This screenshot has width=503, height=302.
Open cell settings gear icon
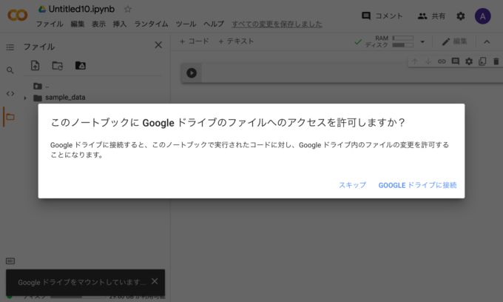tap(469, 61)
